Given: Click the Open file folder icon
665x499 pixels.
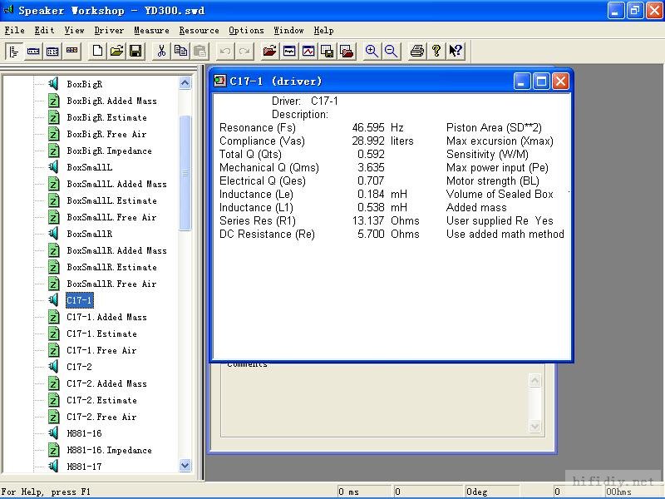Looking at the screenshot, I should pos(116,51).
